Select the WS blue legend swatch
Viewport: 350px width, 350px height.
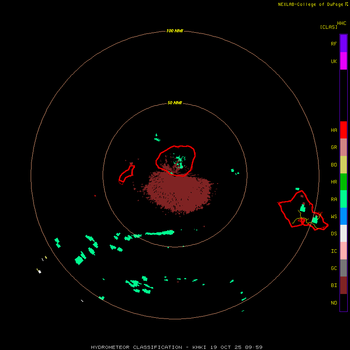343,216
